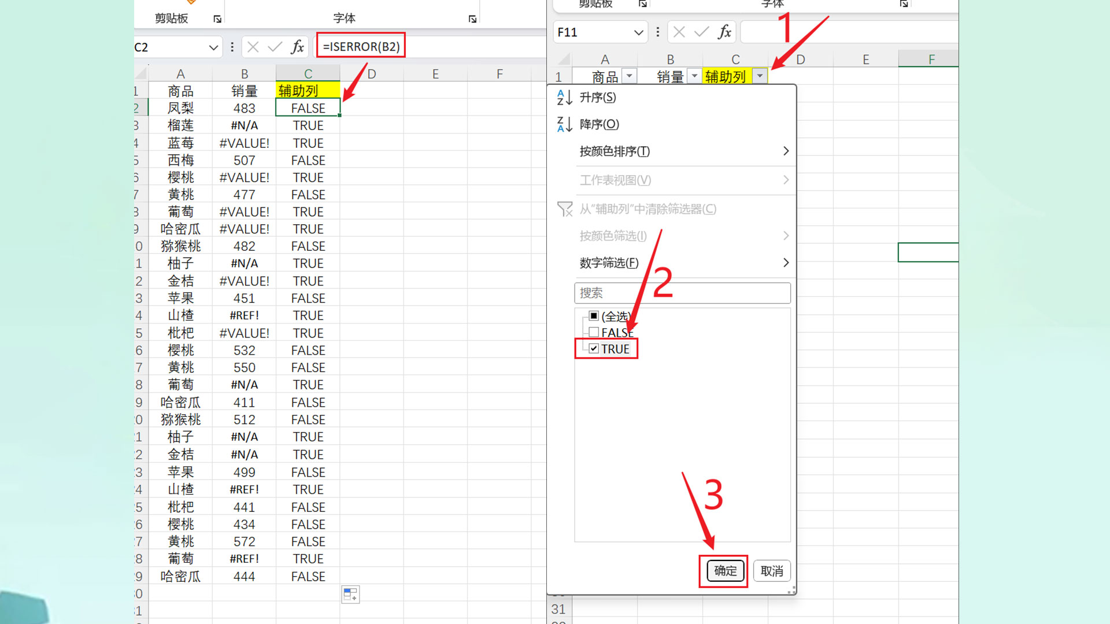
Task: Click the sort descending Z-A icon
Action: [x=564, y=124]
